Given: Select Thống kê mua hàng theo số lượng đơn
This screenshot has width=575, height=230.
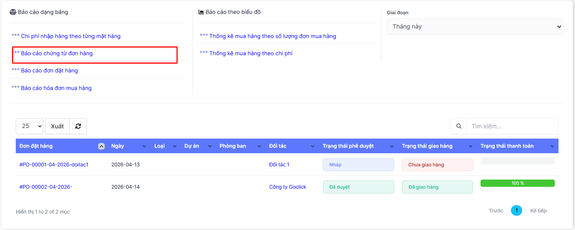Looking at the screenshot, I should (x=272, y=36).
